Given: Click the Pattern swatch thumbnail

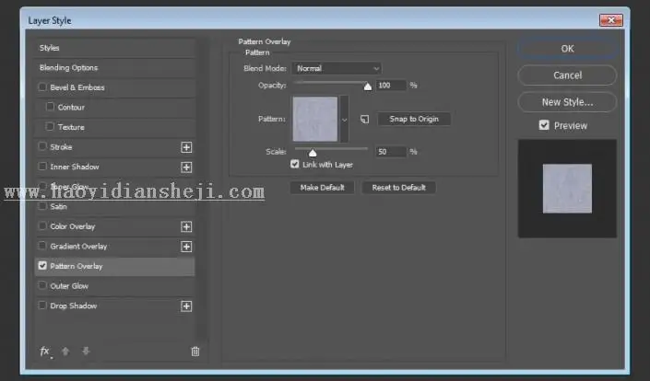Looking at the screenshot, I should click(315, 119).
